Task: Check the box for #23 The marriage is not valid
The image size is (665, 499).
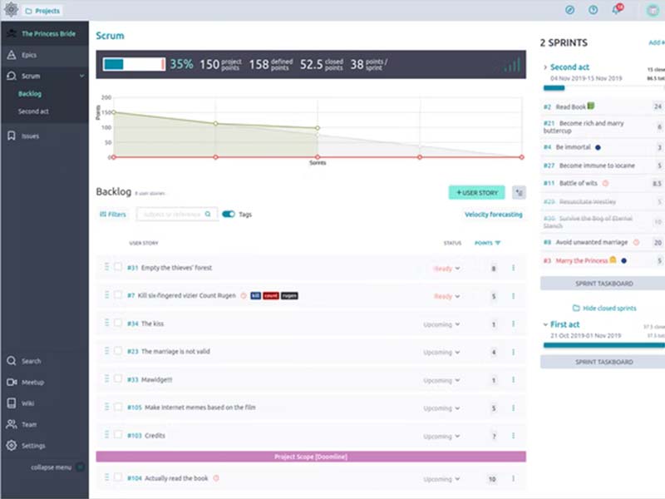Action: coord(118,351)
